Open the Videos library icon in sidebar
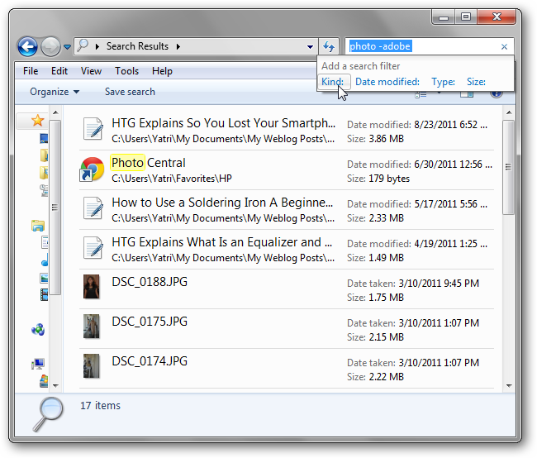 click(44, 295)
